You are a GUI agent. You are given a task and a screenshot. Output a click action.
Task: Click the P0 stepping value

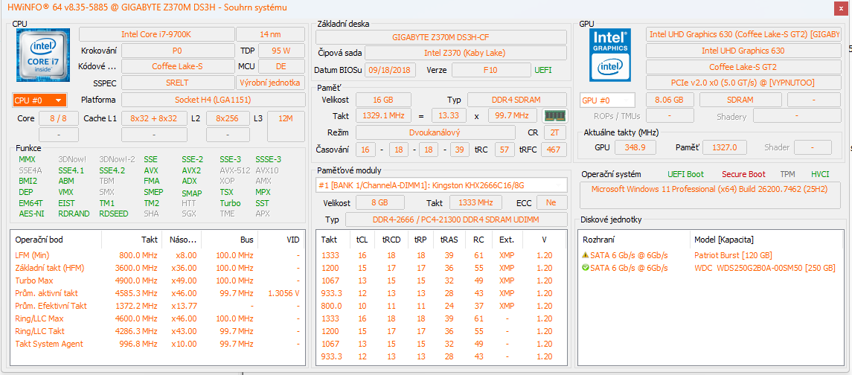(177, 51)
